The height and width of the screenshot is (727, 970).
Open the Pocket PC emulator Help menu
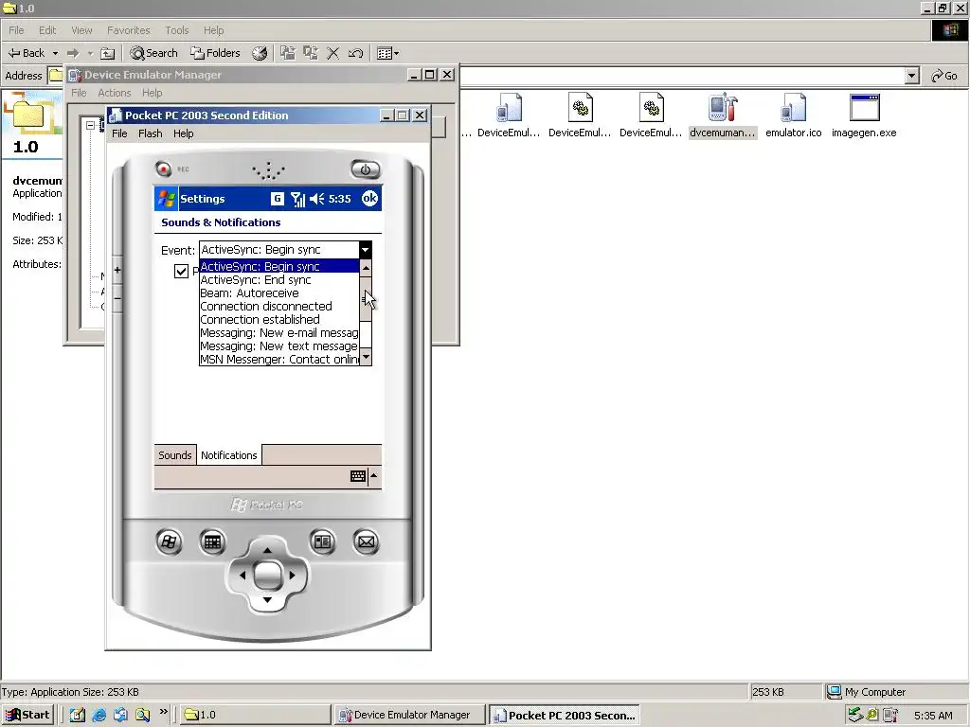(x=183, y=133)
